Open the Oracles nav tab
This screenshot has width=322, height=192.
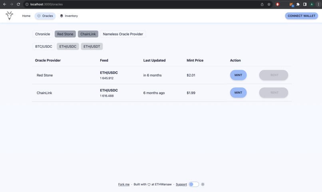45,16
